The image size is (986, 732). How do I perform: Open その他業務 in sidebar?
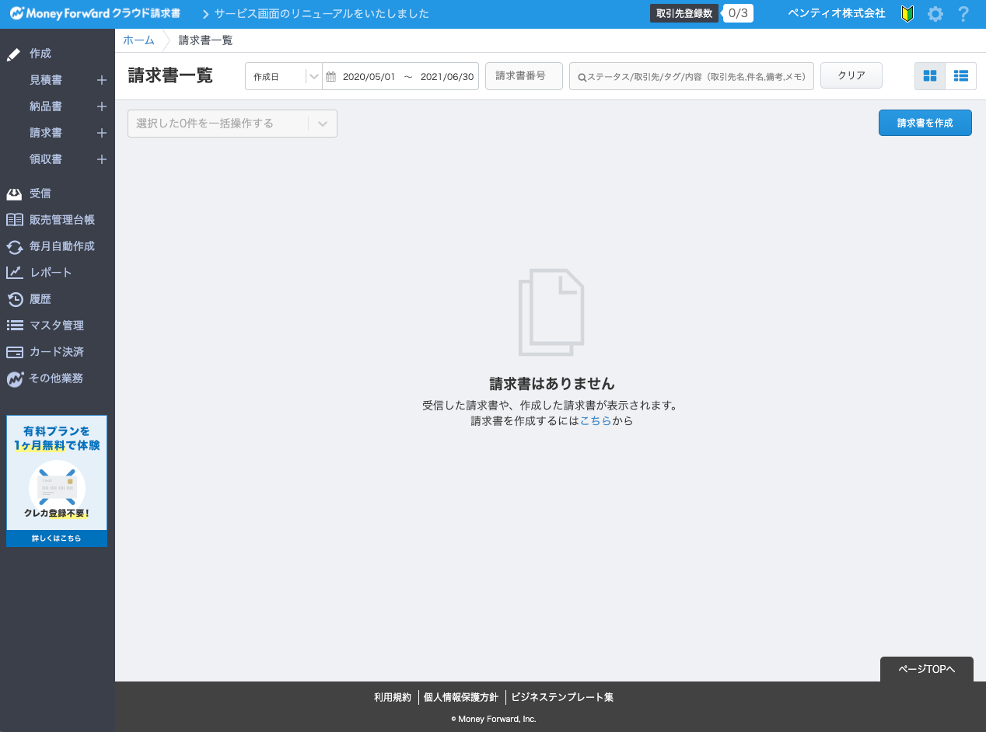(x=56, y=378)
